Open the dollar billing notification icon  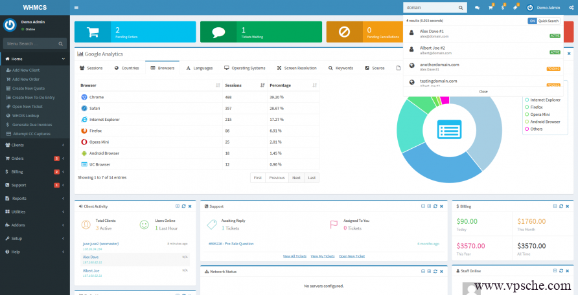click(x=503, y=8)
